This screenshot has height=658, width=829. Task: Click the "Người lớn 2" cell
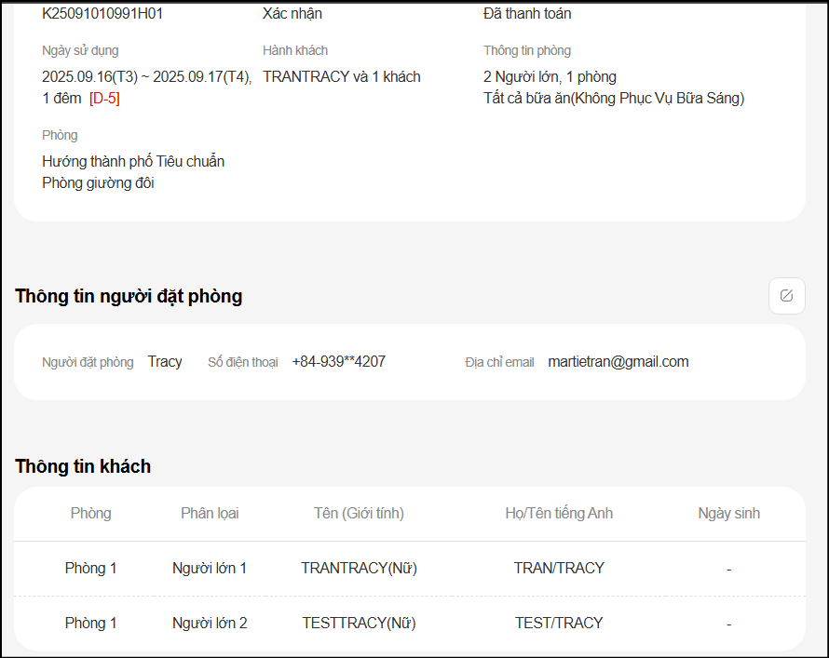(x=210, y=623)
